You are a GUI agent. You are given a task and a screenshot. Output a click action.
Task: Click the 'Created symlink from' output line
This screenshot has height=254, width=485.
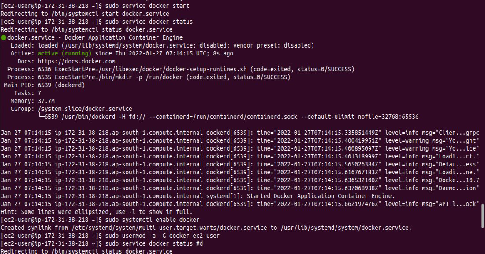(x=205, y=227)
